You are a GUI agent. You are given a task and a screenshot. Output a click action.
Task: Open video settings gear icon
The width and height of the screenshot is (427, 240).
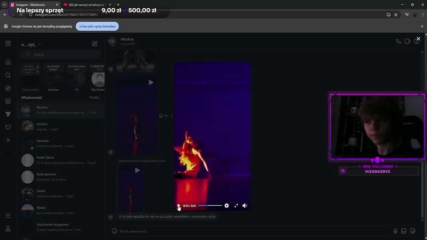pos(227,206)
